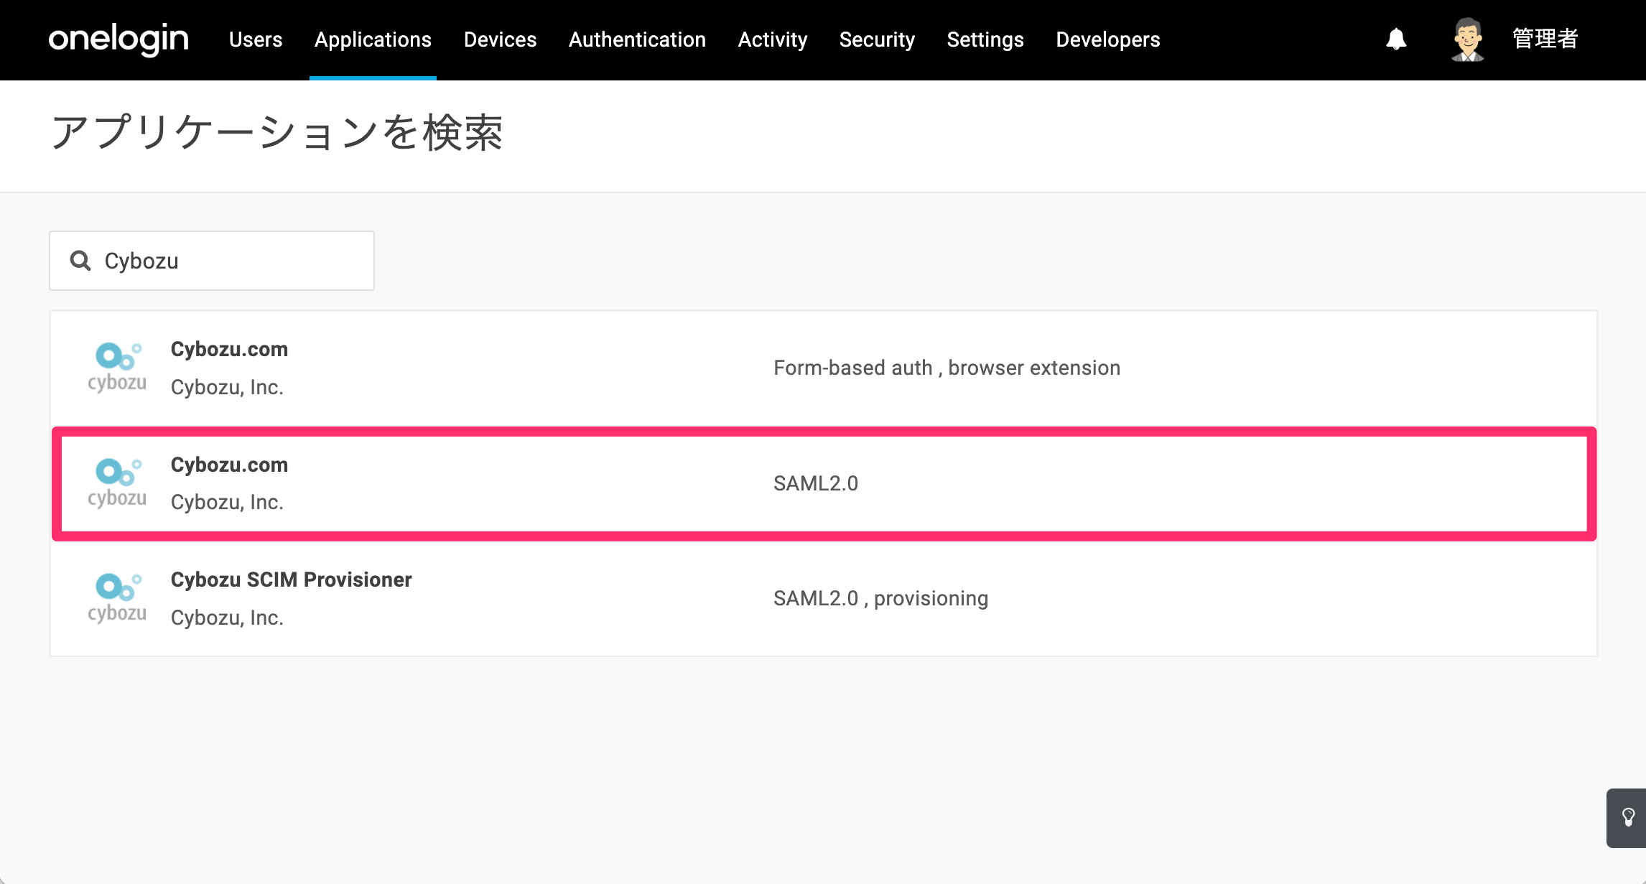This screenshot has width=1646, height=884.
Task: Select Cybozu SCIM Provisioner app name
Action: 291,580
